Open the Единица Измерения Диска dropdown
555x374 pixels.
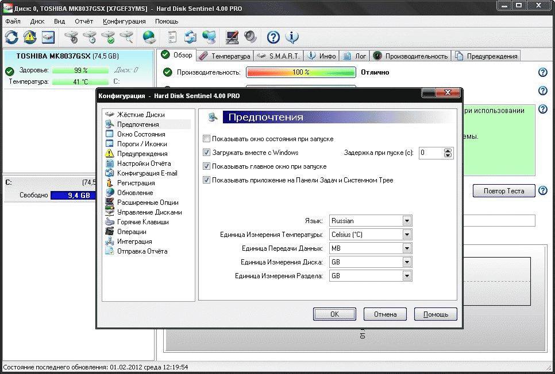(371, 262)
